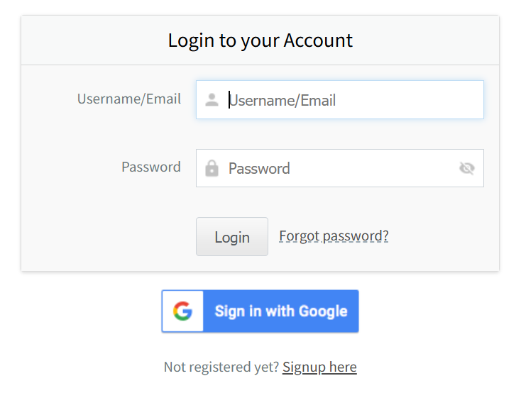Click the user silhouette icon in username field
The image size is (521, 393).
click(212, 99)
